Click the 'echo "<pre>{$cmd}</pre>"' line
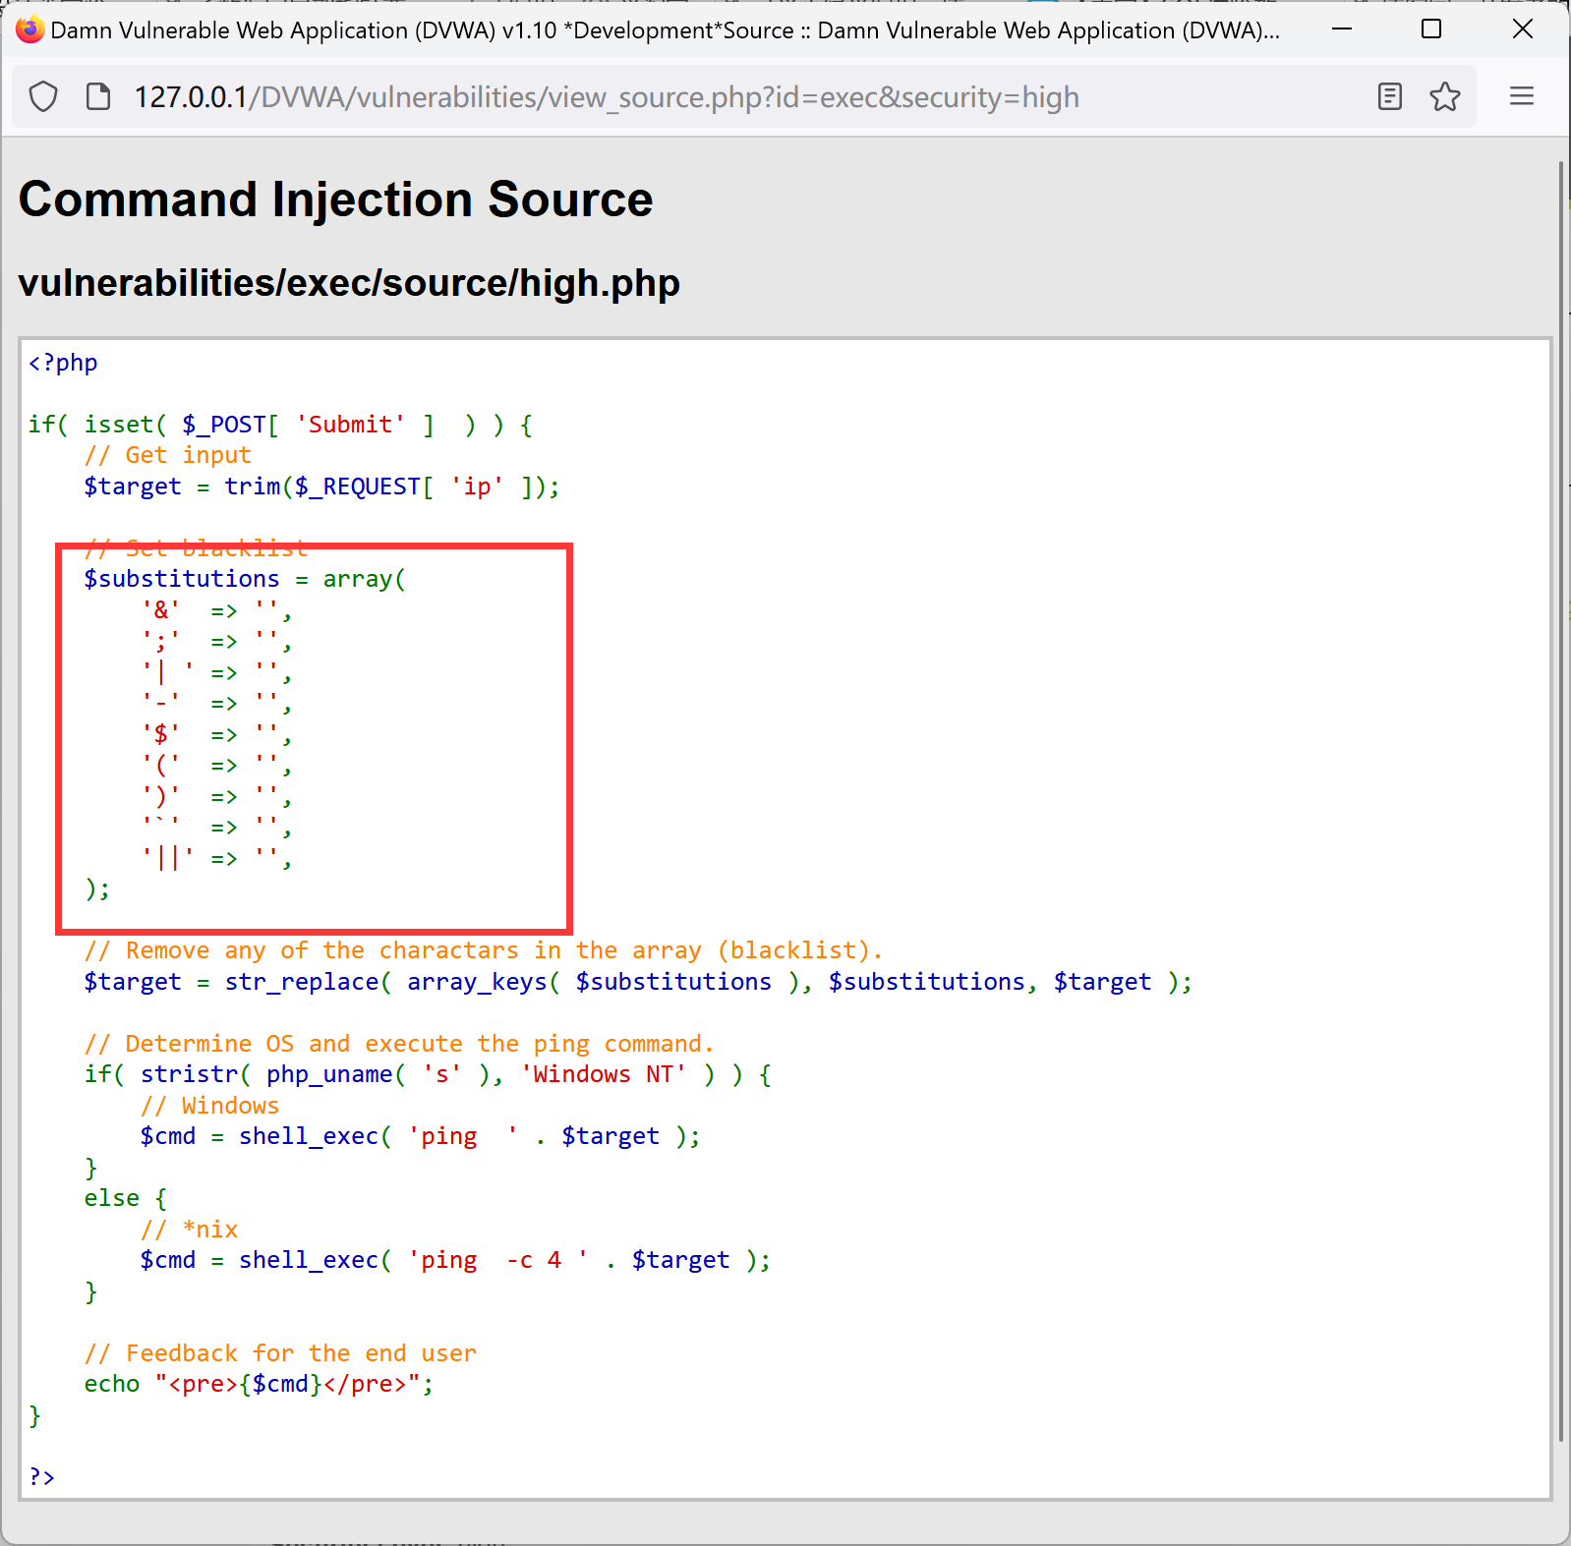The image size is (1571, 1546). pos(259,1384)
